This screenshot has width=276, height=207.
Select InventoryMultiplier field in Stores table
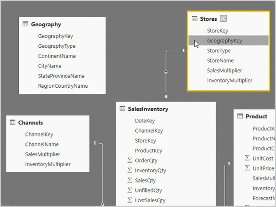pyautogui.click(x=230, y=81)
